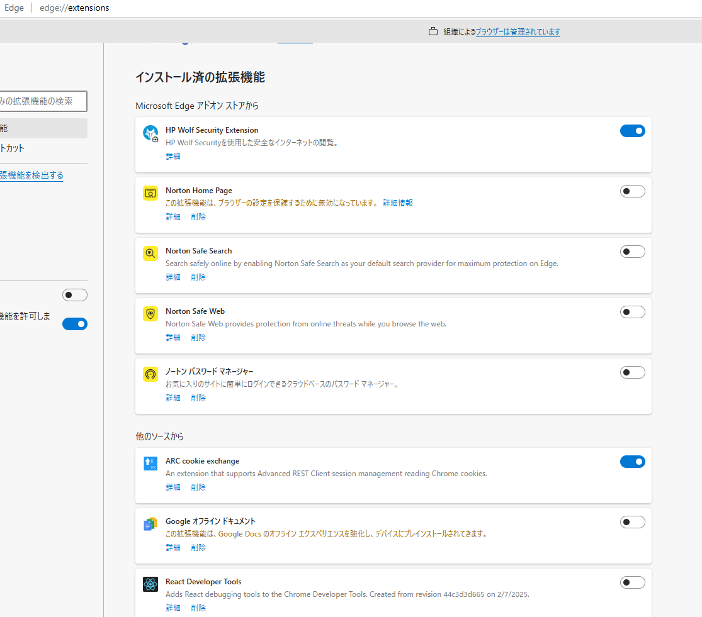The width and height of the screenshot is (702, 617).
Task: Turn on the Norton Safe Web toggle
Action: pyautogui.click(x=632, y=312)
